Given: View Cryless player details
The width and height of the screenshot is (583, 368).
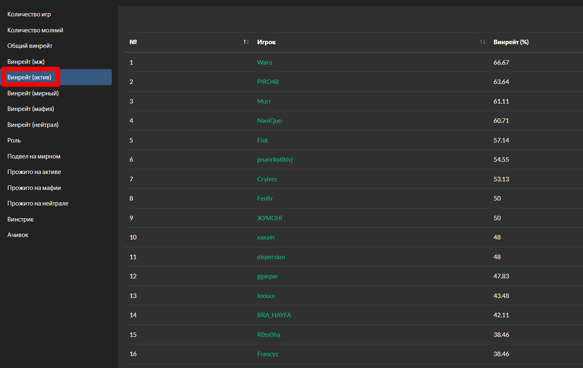Looking at the screenshot, I should [x=267, y=179].
